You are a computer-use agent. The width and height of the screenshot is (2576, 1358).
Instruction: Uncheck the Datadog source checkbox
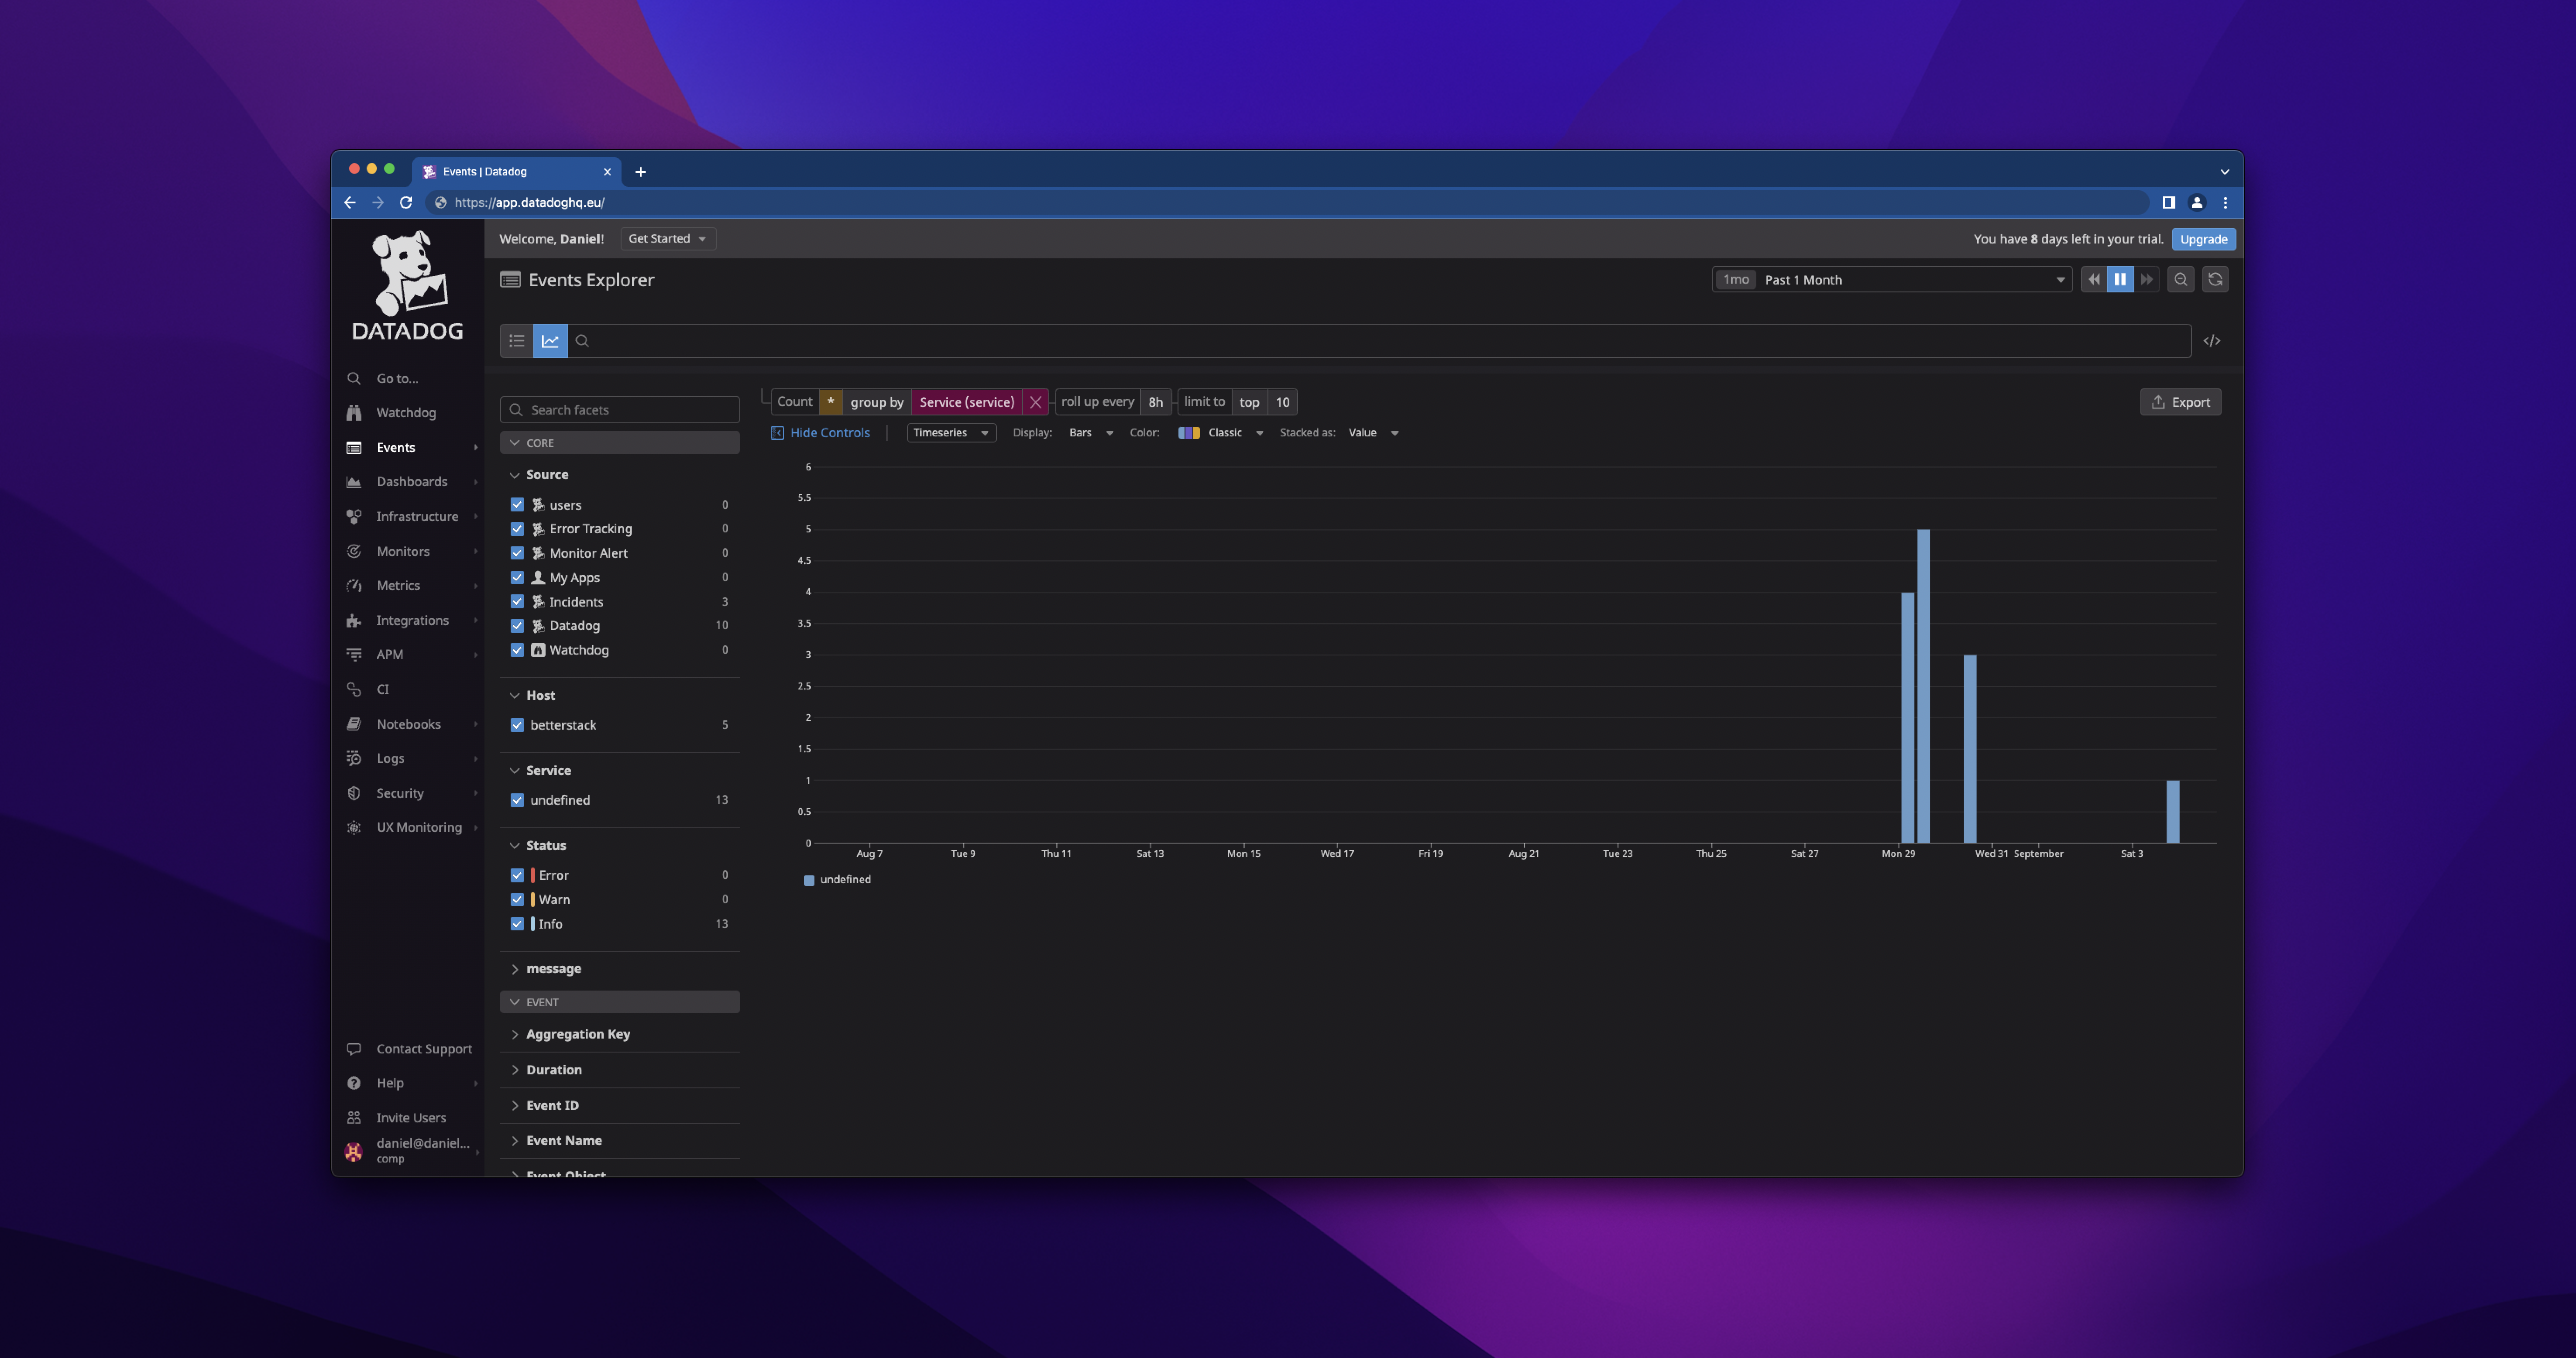517,626
